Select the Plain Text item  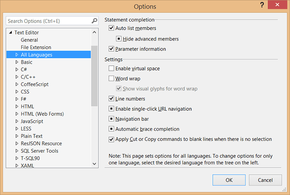click(31, 136)
